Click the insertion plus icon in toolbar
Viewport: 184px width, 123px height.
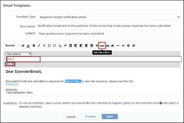(x=128, y=46)
